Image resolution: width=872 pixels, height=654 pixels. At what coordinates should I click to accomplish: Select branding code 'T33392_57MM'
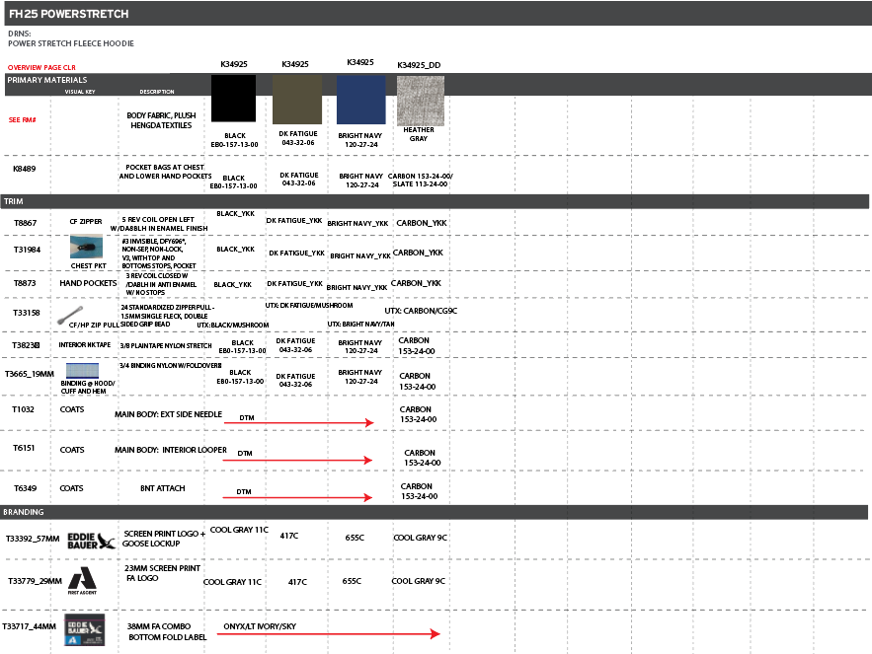[33, 539]
